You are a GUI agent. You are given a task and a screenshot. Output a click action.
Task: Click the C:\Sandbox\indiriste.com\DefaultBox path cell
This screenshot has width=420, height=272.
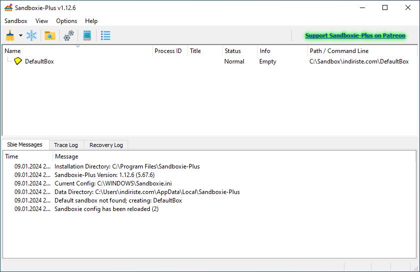coord(359,61)
